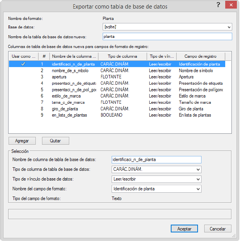
Task: Click the column name field 'identificaci_n_de_planta'
Action: point(156,160)
